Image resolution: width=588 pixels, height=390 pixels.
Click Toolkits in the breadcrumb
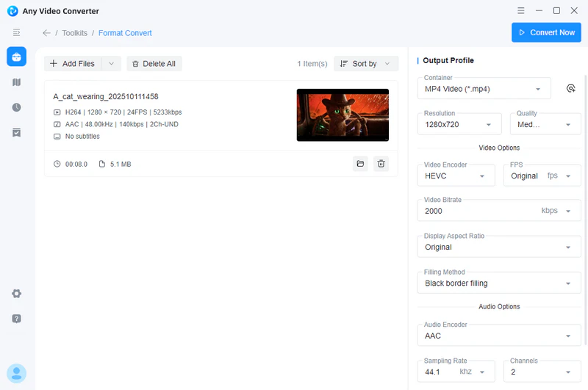coord(74,33)
